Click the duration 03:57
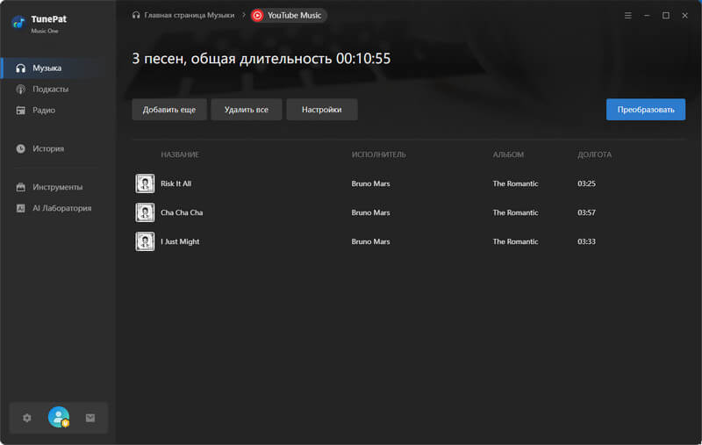The image size is (702, 445). (x=586, y=212)
